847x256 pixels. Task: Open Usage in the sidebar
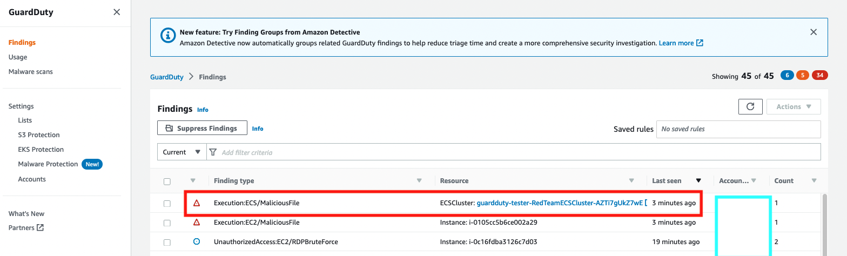click(x=18, y=57)
